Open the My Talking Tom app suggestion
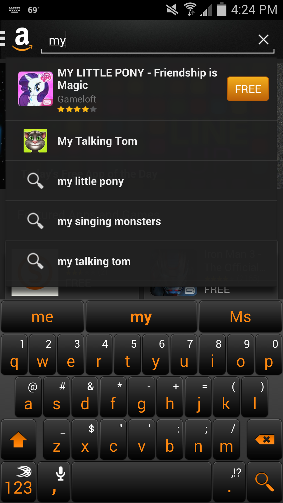This screenshot has width=283, height=503. tap(97, 141)
